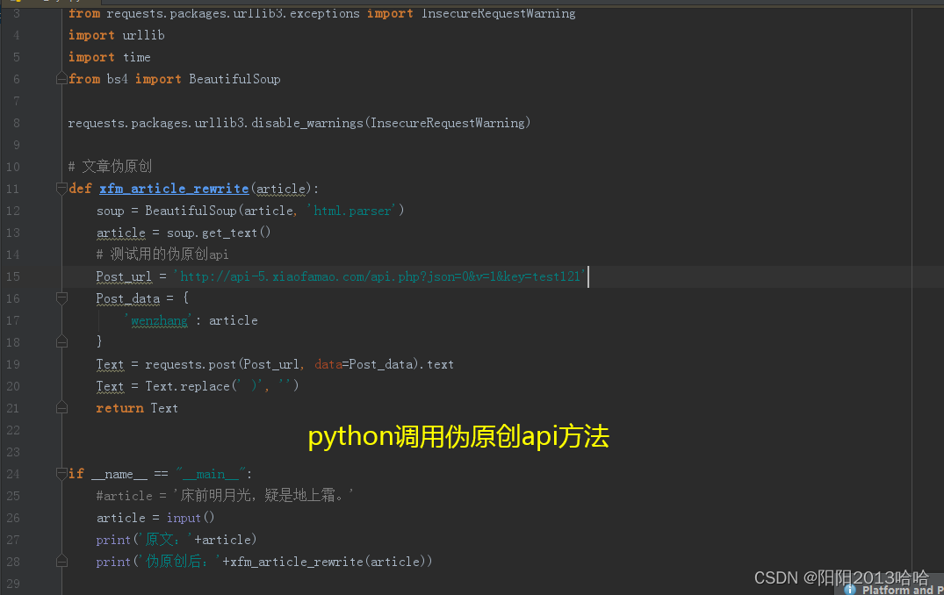The height and width of the screenshot is (595, 944).
Task: Click InsecureRequestWarning in the line 3 import
Action: point(498,13)
